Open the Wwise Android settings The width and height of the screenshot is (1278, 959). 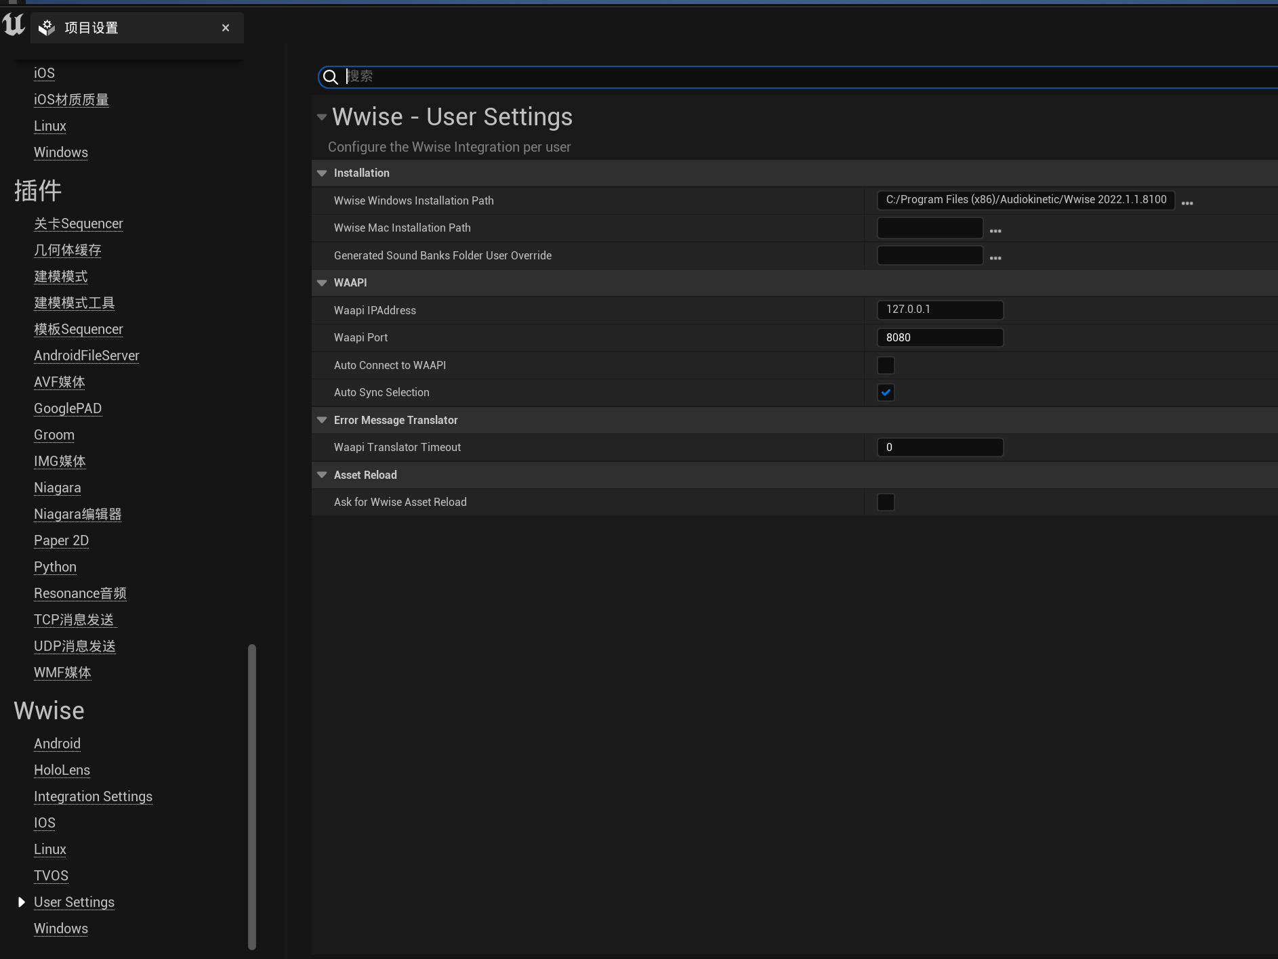57,744
